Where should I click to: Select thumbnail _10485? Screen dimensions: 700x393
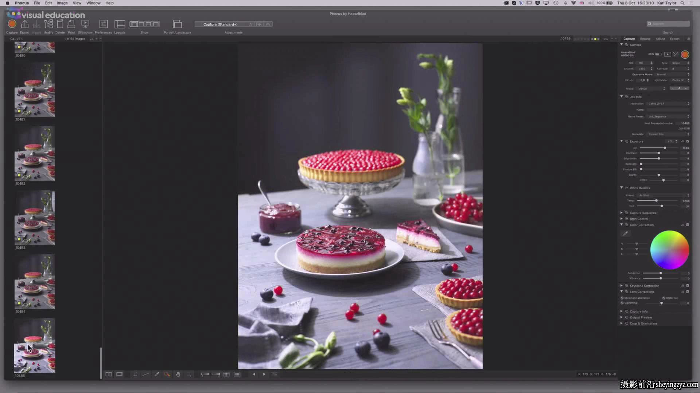coord(35,346)
